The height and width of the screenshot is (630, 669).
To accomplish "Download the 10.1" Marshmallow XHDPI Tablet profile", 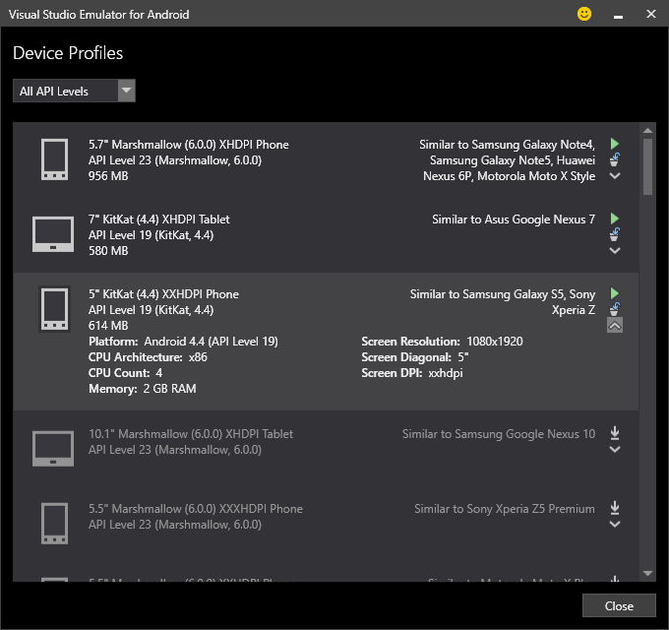I will [614, 433].
